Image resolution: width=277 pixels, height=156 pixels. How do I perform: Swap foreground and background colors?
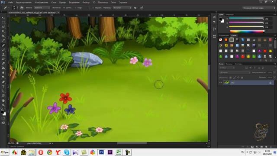point(5,109)
